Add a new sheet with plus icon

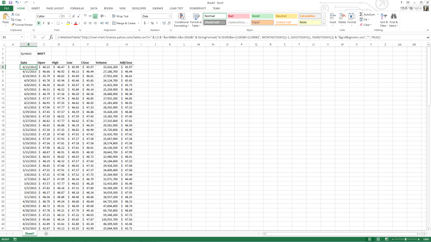click(x=42, y=234)
